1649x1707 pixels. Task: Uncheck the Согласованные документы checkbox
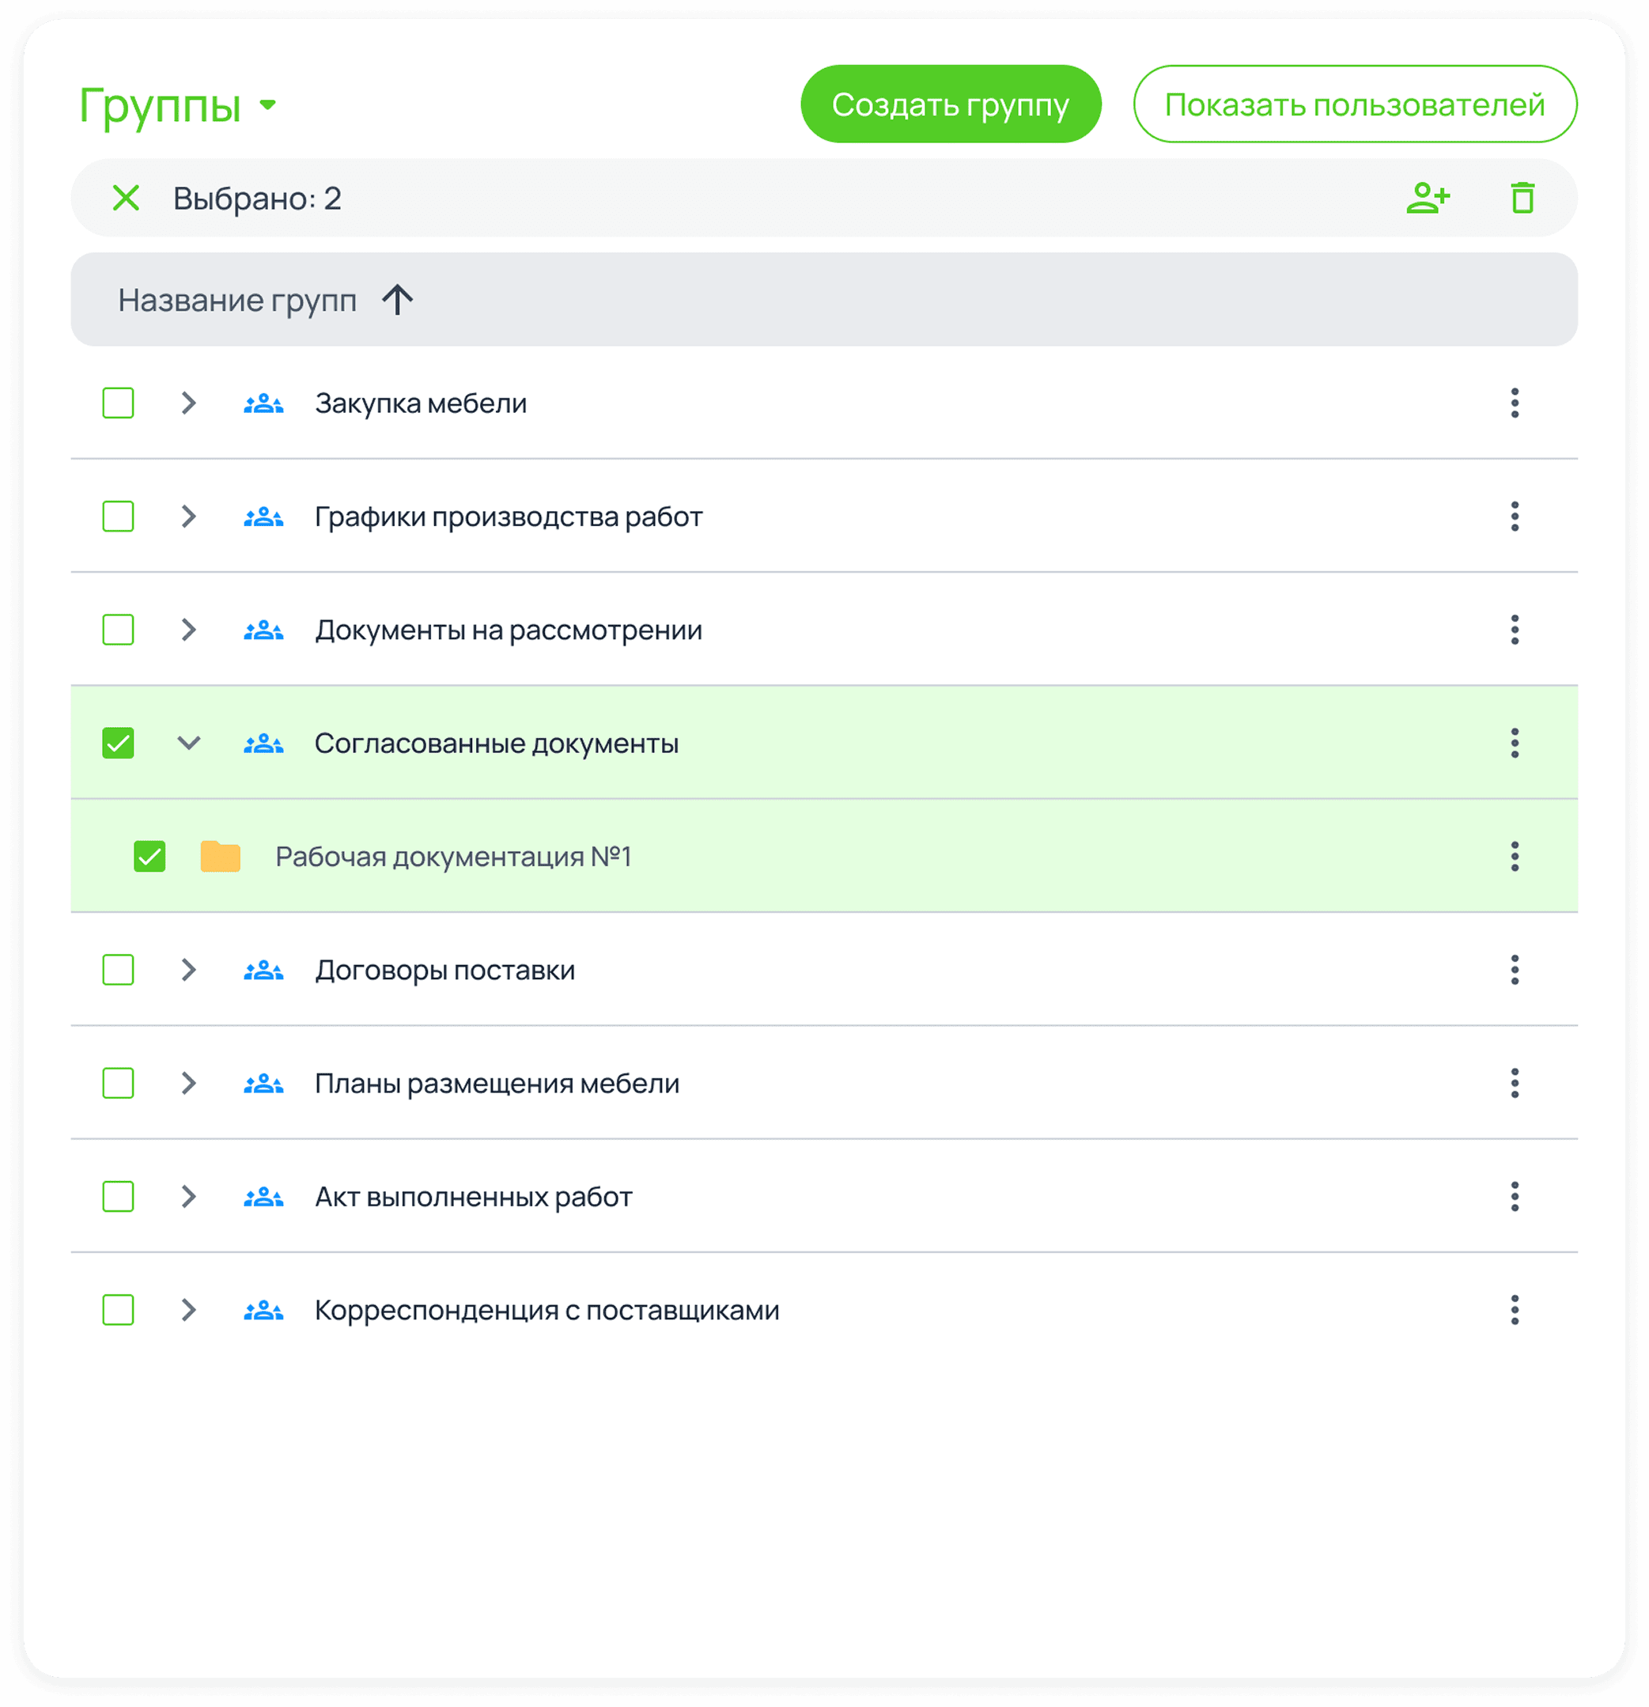[119, 743]
